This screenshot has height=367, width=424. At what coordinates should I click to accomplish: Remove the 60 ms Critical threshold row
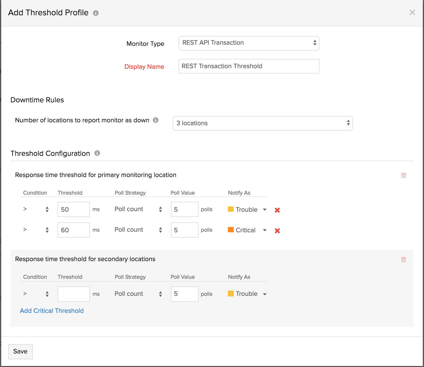pos(277,231)
